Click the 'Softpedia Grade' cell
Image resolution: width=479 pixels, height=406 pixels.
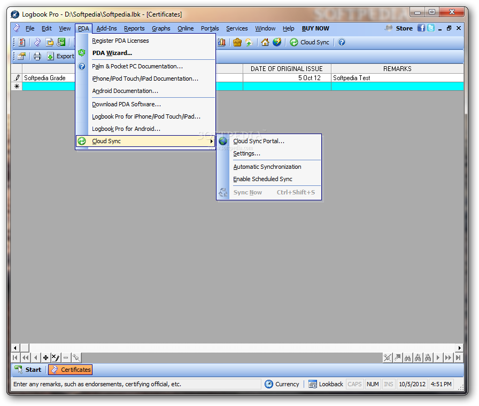[x=48, y=78]
